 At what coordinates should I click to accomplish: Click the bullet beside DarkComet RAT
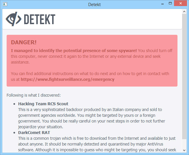[x=14, y=133]
